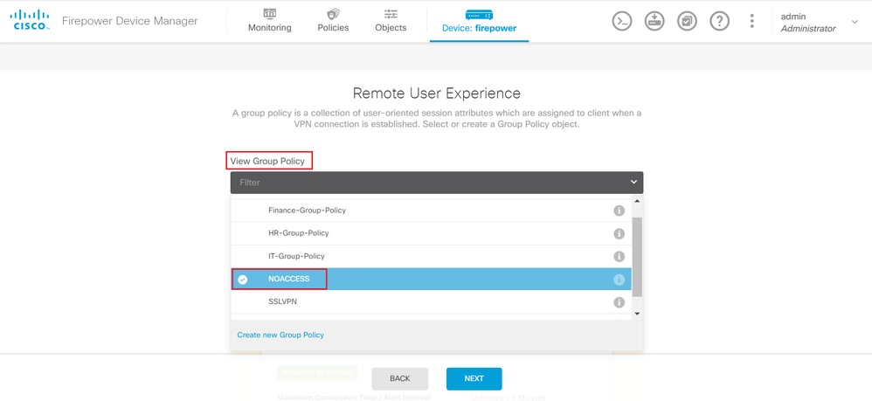Click Create new Group Policy link
This screenshot has width=872, height=401.
[x=280, y=335]
